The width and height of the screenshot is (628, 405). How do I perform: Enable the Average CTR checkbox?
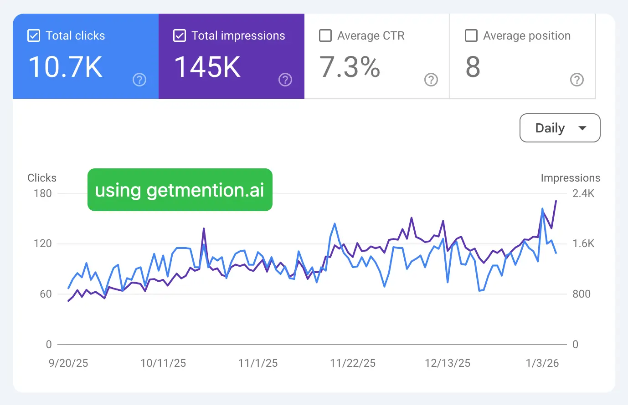(325, 35)
